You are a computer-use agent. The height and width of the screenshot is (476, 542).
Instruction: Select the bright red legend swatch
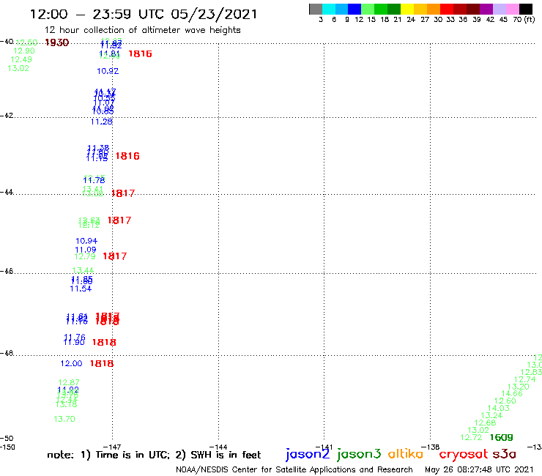(447, 9)
